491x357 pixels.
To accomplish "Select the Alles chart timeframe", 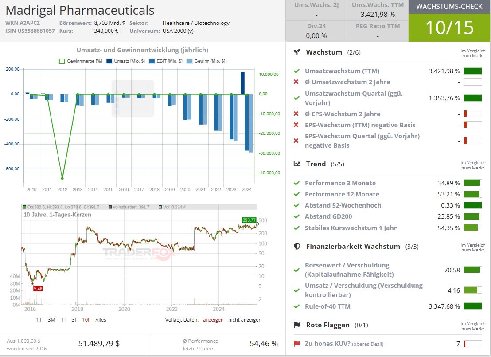I will [x=101, y=320].
